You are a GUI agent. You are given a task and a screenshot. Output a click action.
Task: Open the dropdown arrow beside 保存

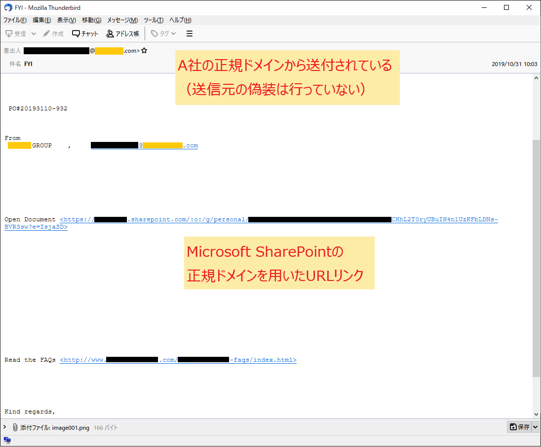(x=535, y=427)
